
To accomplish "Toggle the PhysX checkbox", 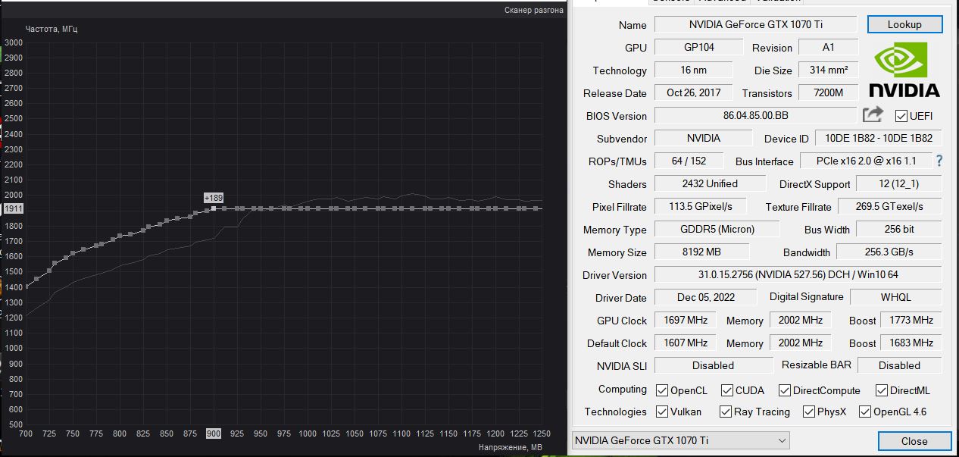I will 809,412.
